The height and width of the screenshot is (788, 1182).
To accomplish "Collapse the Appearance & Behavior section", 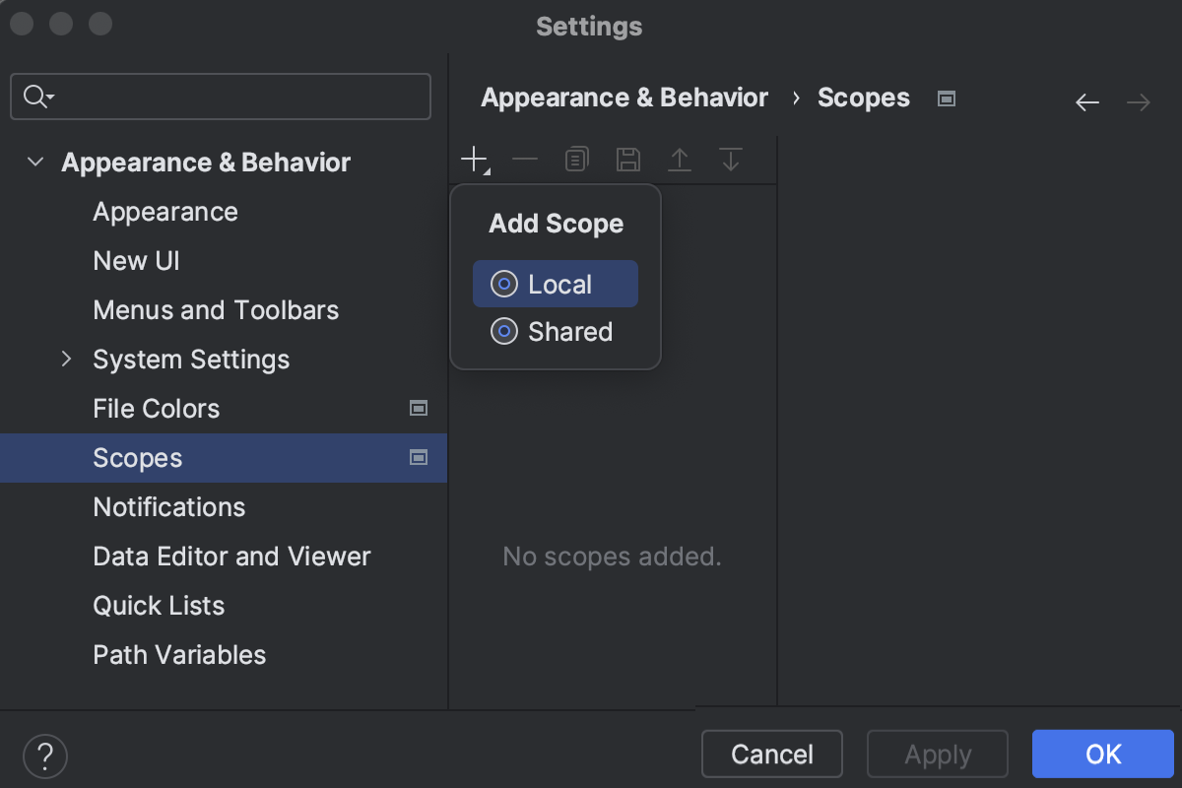I will (35, 162).
